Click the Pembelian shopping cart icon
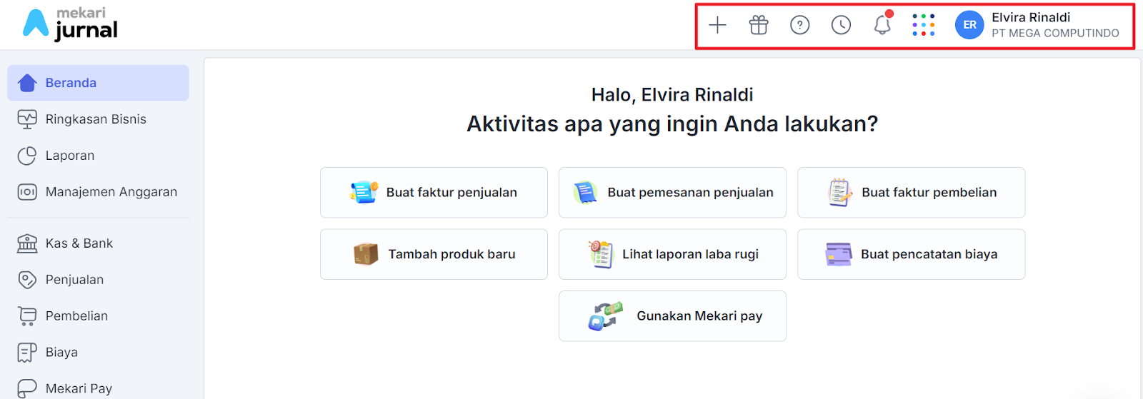This screenshot has width=1143, height=399. [27, 316]
